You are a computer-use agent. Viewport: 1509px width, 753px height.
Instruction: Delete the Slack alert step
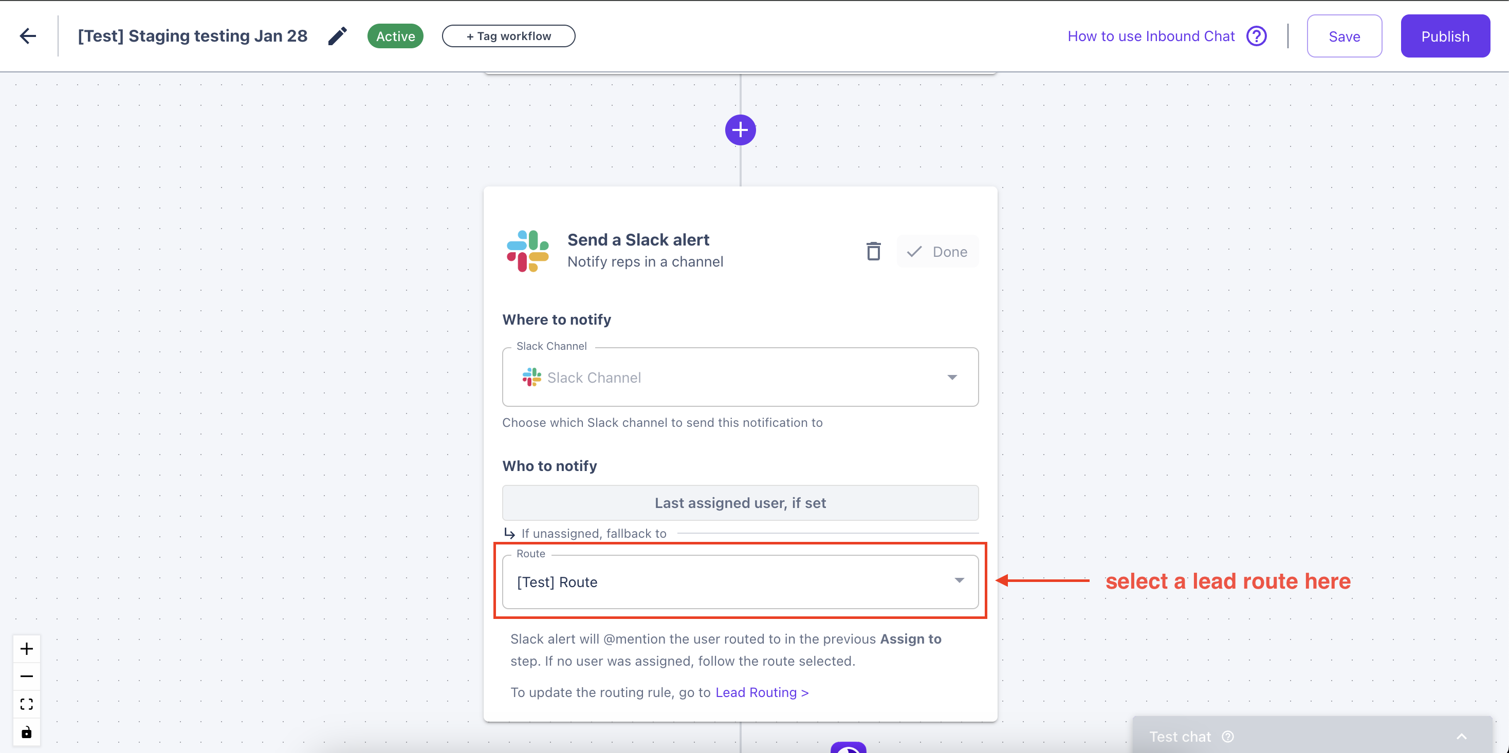pyautogui.click(x=873, y=251)
